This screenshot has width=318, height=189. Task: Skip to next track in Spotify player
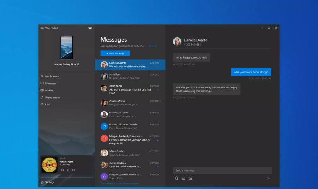(x=73, y=170)
